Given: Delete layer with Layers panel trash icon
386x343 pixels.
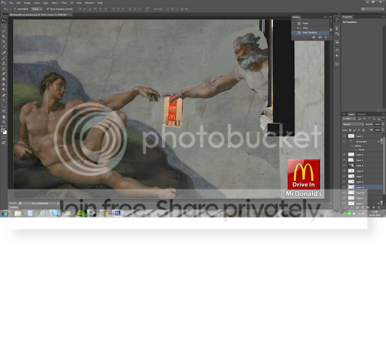Looking at the screenshot, I should click(379, 207).
